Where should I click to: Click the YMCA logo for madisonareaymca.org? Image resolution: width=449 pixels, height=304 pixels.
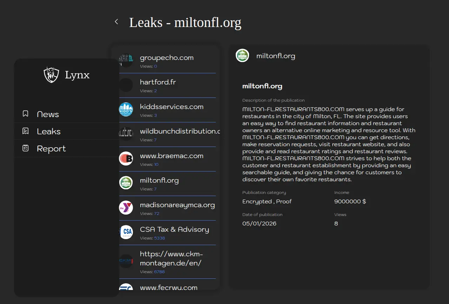[126, 208]
